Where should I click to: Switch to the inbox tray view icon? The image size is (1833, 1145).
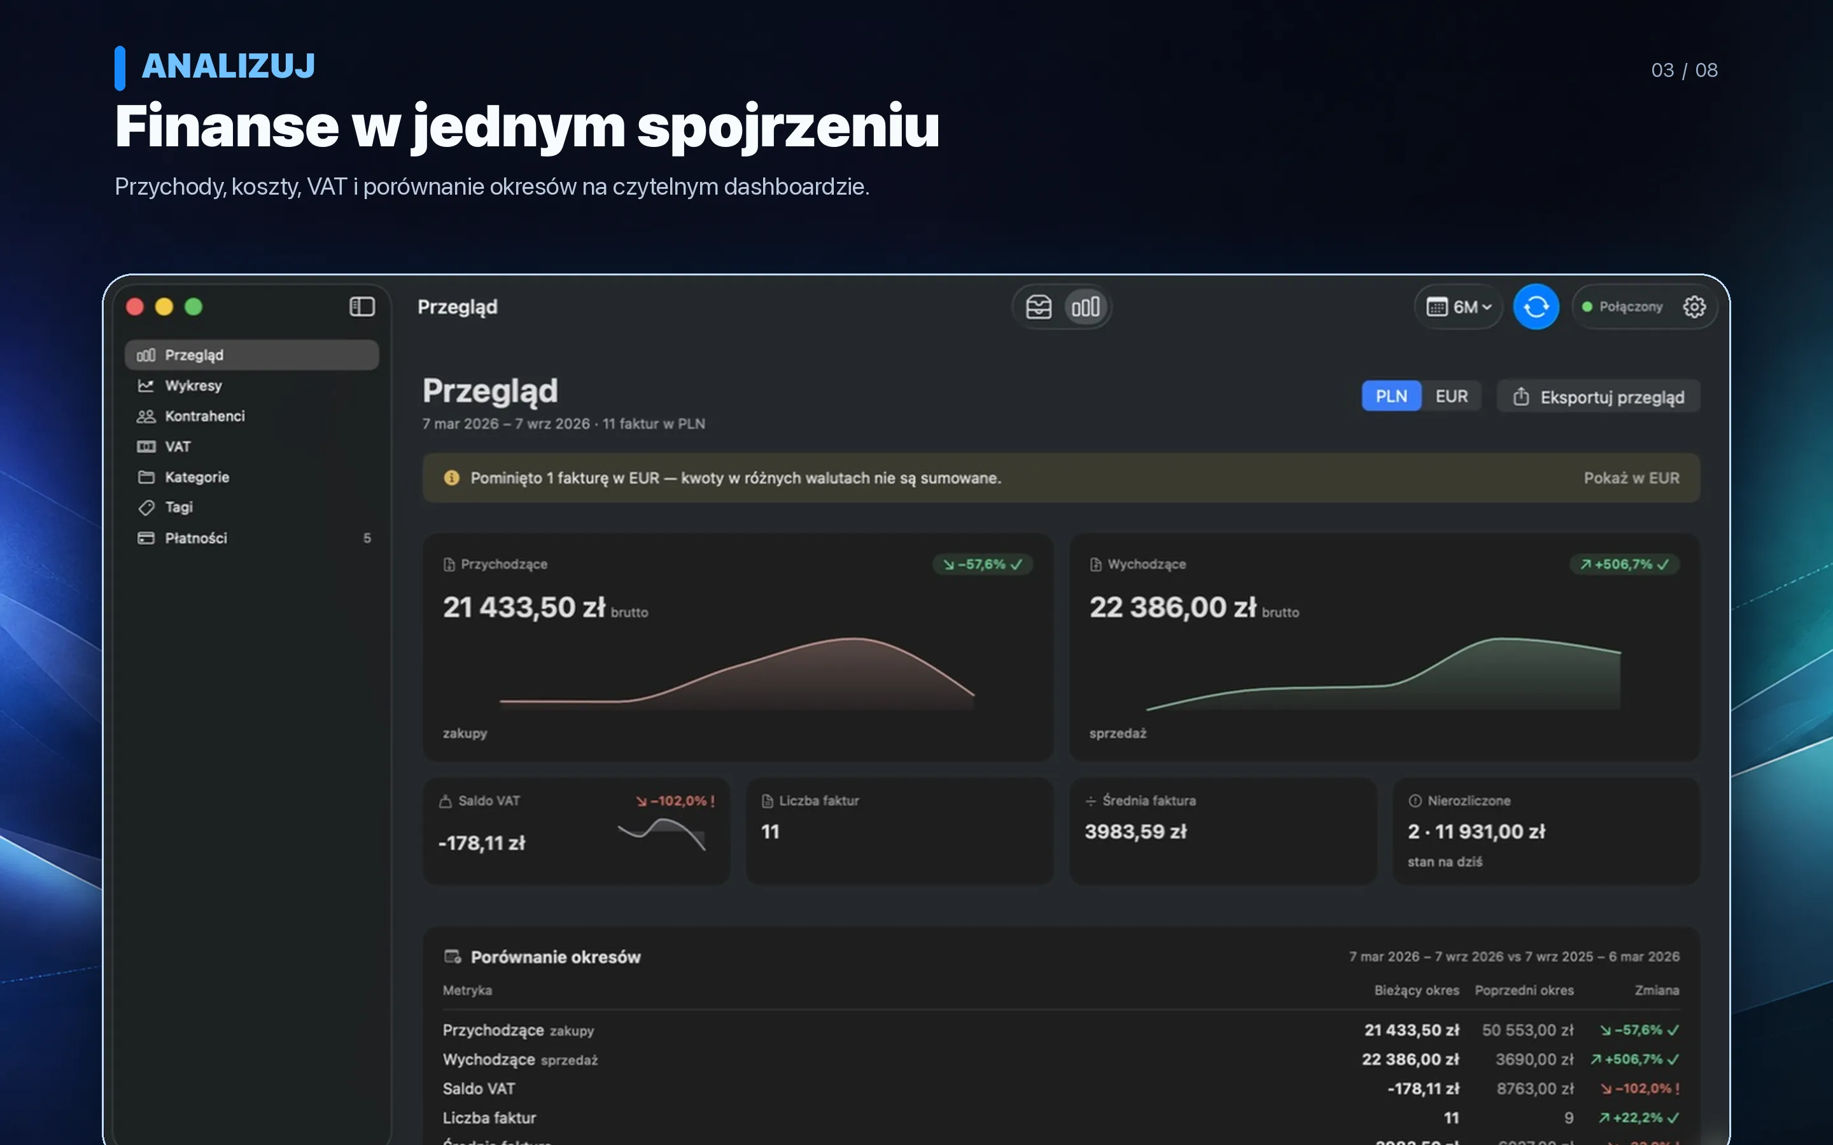(x=1039, y=307)
